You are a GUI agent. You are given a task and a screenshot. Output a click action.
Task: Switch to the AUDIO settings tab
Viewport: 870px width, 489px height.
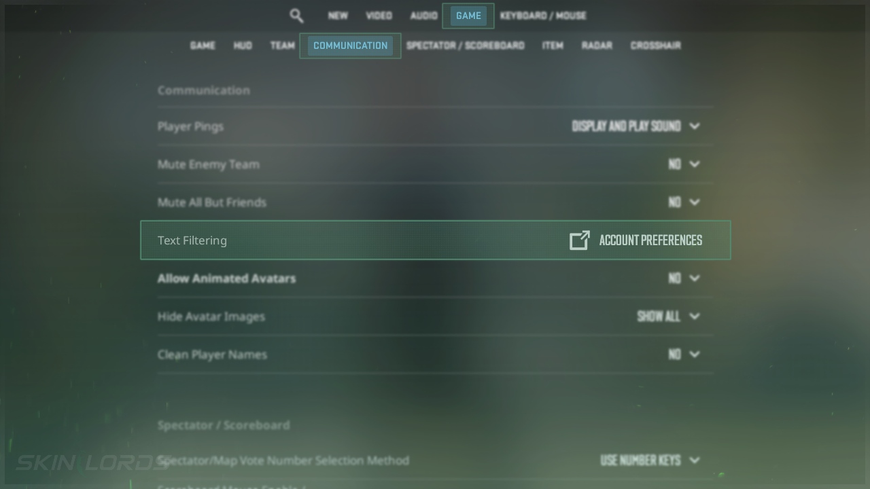click(x=423, y=16)
